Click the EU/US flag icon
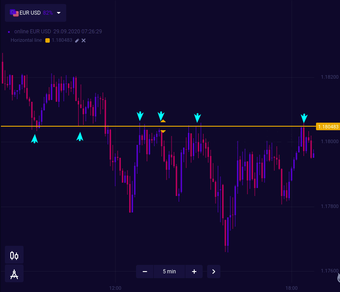 (14, 13)
